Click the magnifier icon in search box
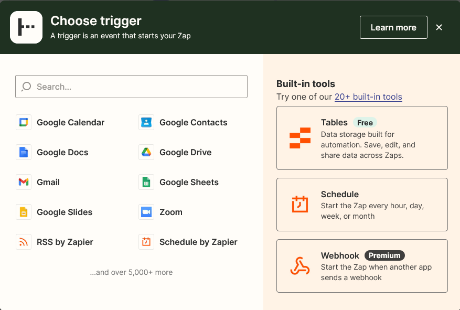The image size is (460, 310). click(x=26, y=87)
